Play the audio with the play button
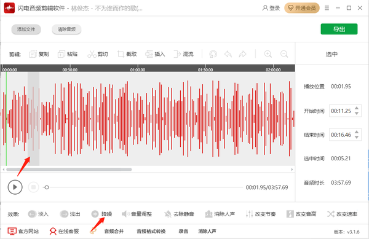This screenshot has height=239, width=369. coord(15,187)
